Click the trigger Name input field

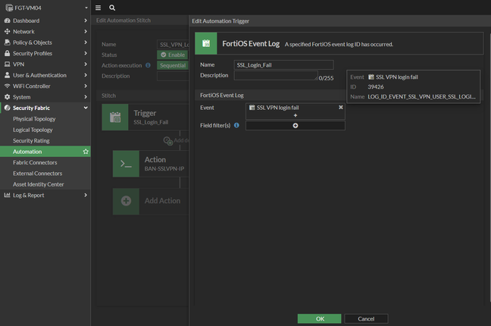tap(283, 65)
